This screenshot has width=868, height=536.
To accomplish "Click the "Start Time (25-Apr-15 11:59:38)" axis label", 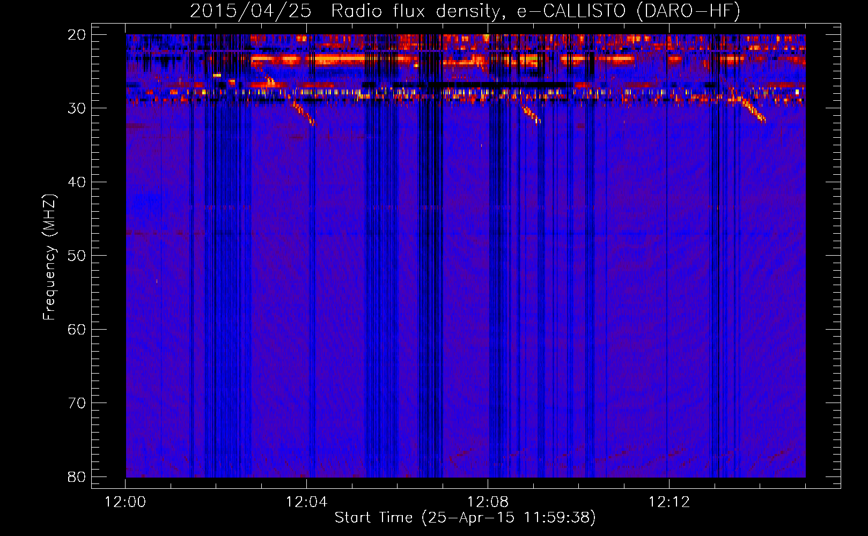I will pyautogui.click(x=465, y=518).
